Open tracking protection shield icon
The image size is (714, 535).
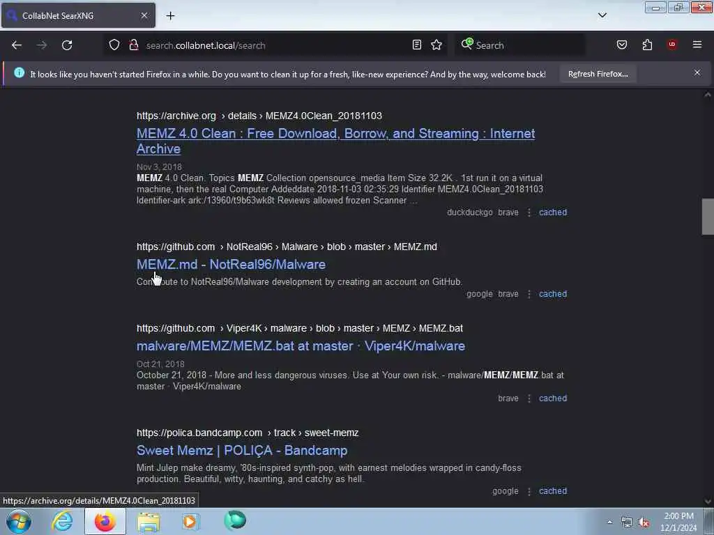pos(114,45)
